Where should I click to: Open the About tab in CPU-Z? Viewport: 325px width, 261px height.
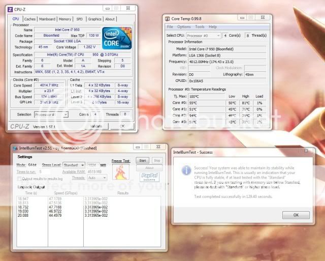point(110,19)
